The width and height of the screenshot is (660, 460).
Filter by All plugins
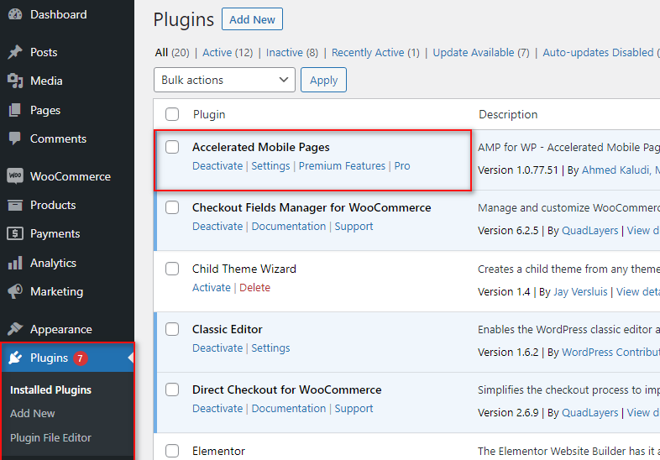click(161, 53)
